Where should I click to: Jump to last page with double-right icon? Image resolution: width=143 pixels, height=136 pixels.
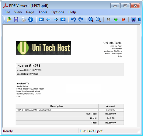pos(63,19)
